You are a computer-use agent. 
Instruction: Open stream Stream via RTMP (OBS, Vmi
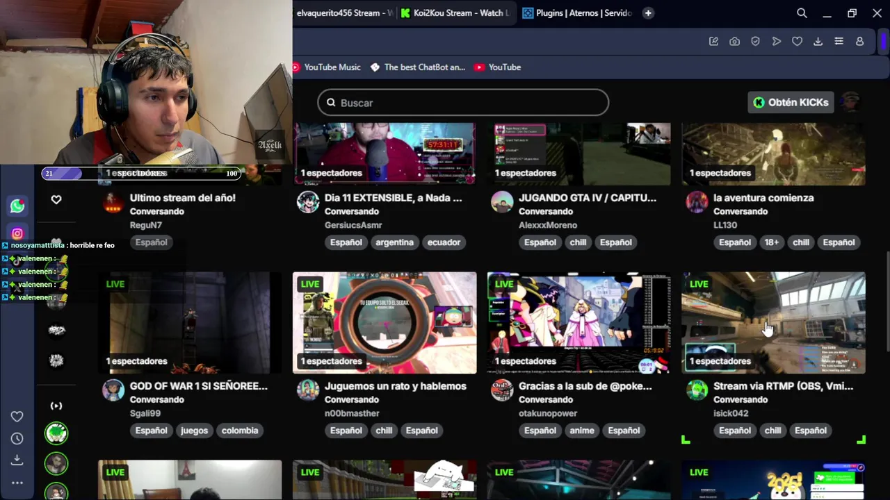(783, 386)
